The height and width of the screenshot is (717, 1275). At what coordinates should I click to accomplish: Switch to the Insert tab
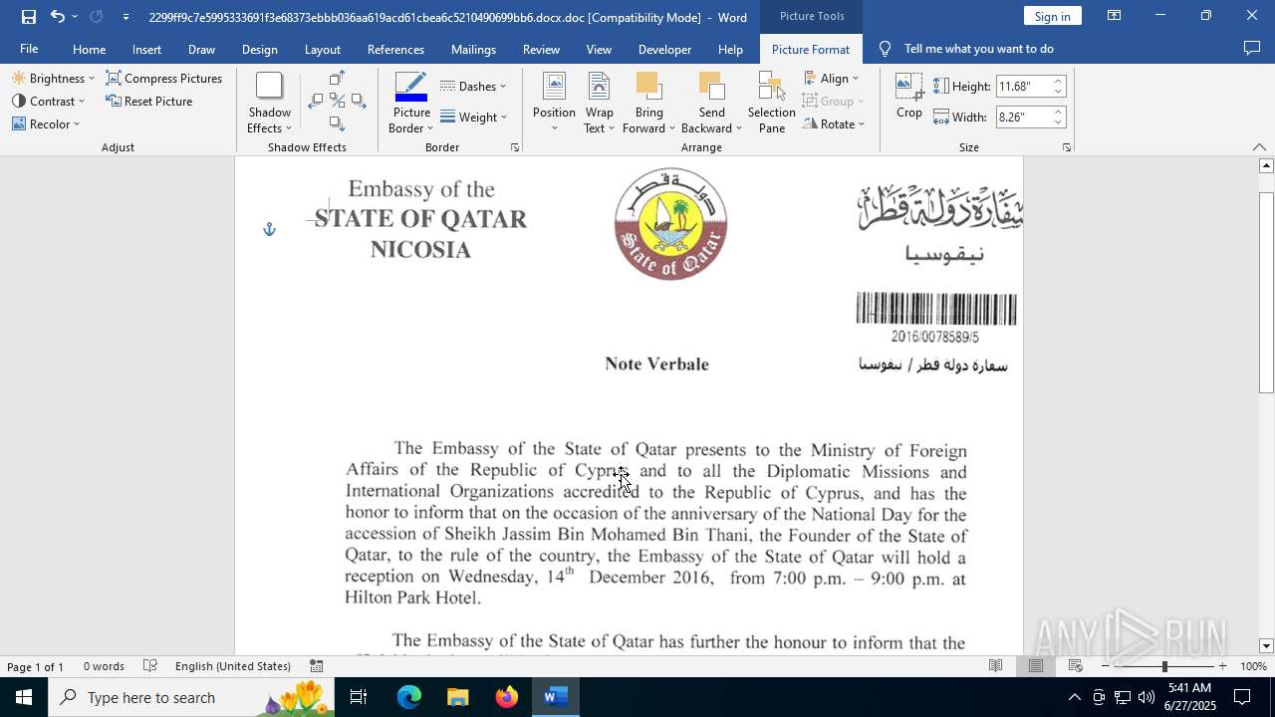146,49
